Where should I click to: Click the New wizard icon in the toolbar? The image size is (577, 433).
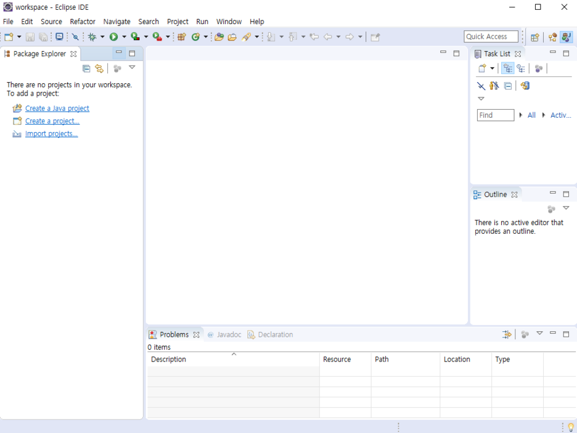point(9,37)
